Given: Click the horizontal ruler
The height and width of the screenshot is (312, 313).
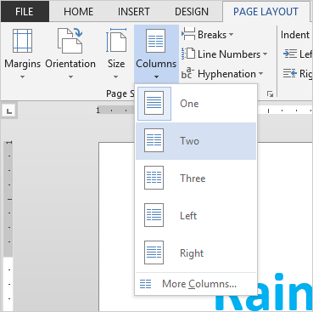Looking at the screenshot, I should point(115,111).
